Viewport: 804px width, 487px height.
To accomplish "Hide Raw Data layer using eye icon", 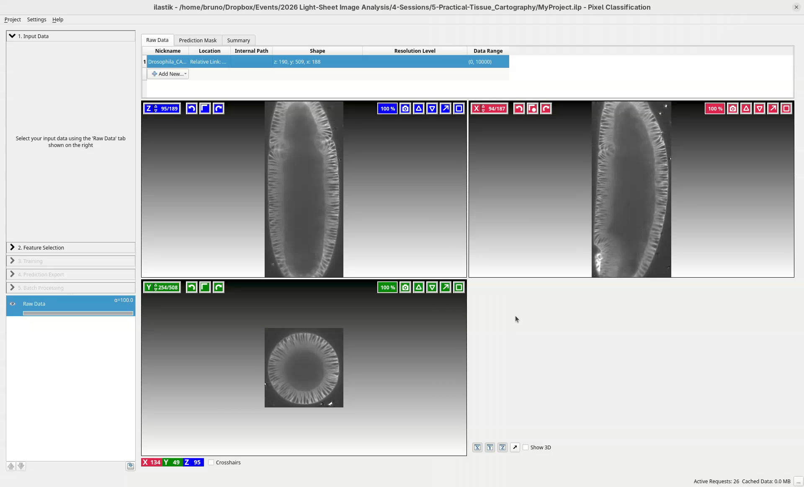I will pos(13,304).
